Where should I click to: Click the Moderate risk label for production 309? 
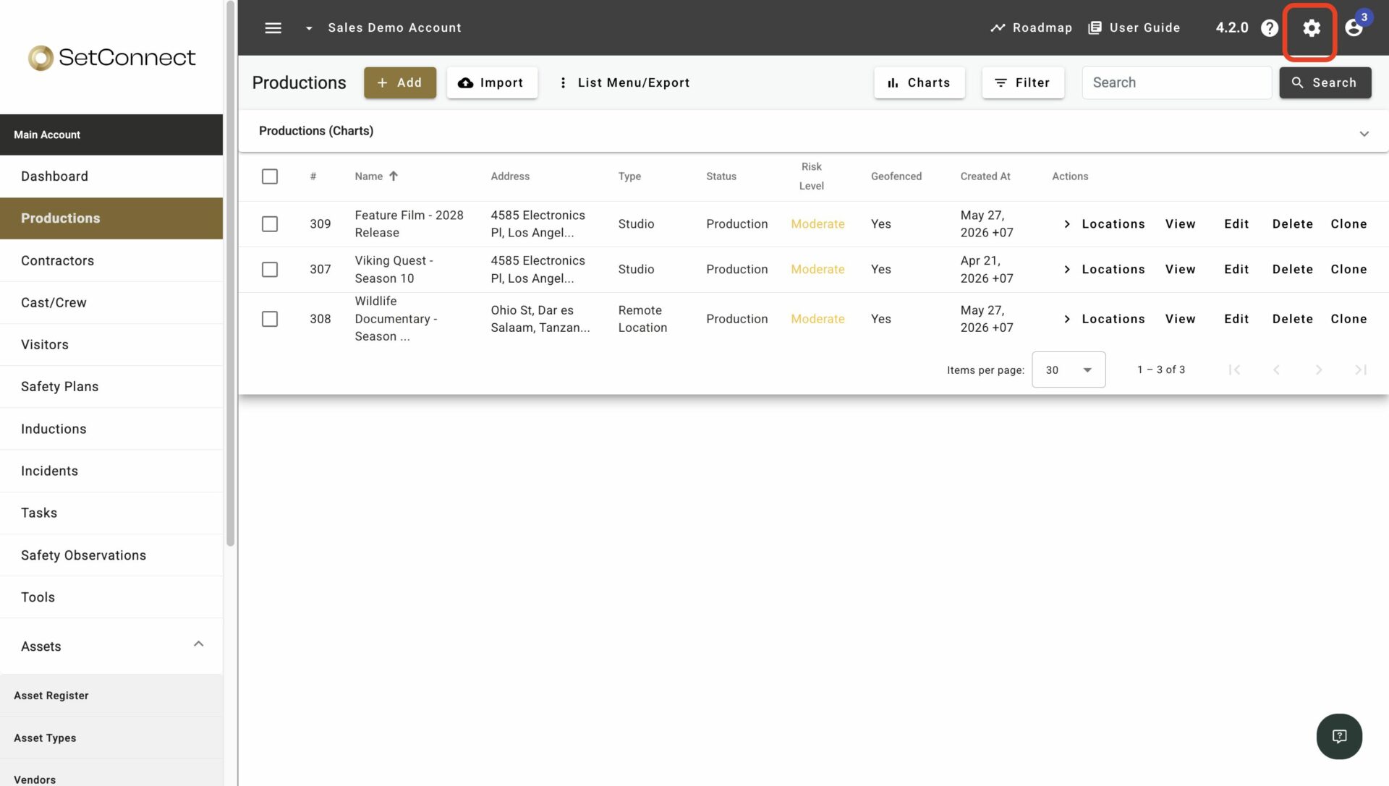point(817,224)
